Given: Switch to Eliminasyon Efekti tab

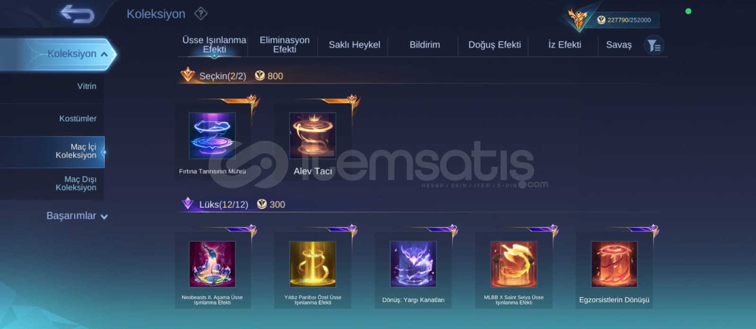Looking at the screenshot, I should coord(284,45).
